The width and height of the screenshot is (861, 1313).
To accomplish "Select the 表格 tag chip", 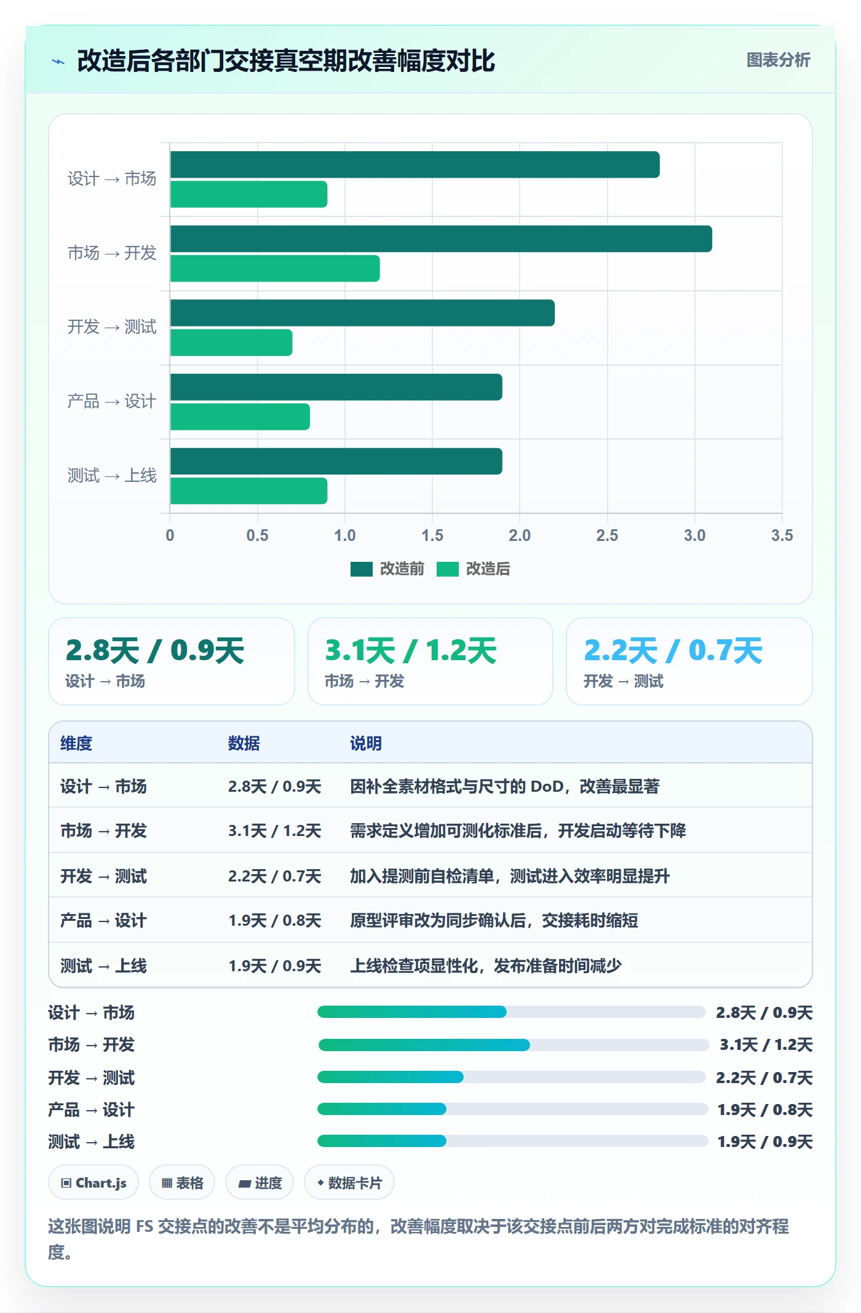I will point(182,1182).
